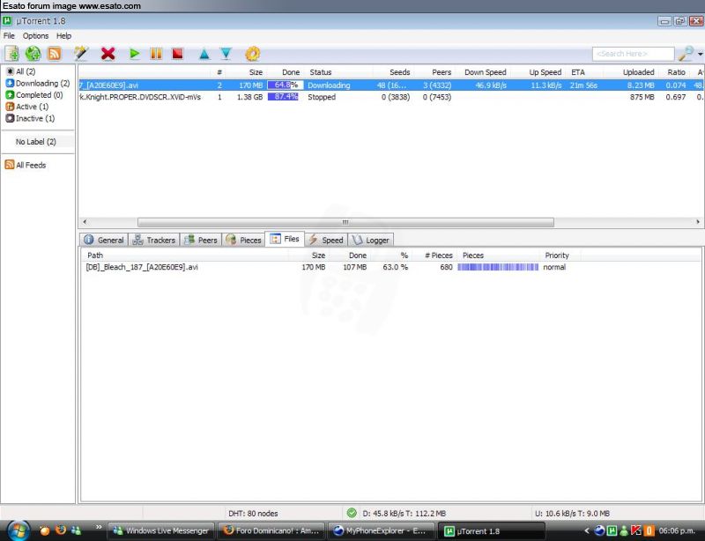Click the RSS Downloader toolbar icon

coord(55,54)
